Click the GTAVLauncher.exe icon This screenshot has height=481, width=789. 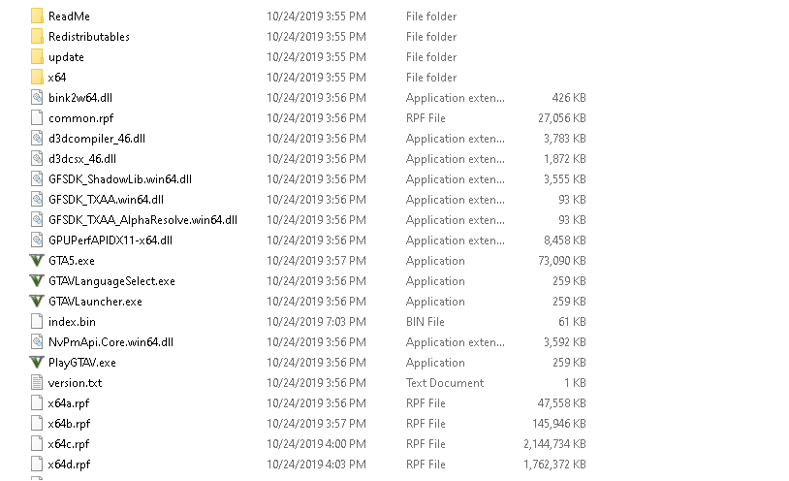point(37,302)
